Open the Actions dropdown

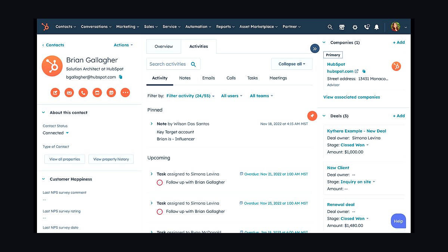123,45
